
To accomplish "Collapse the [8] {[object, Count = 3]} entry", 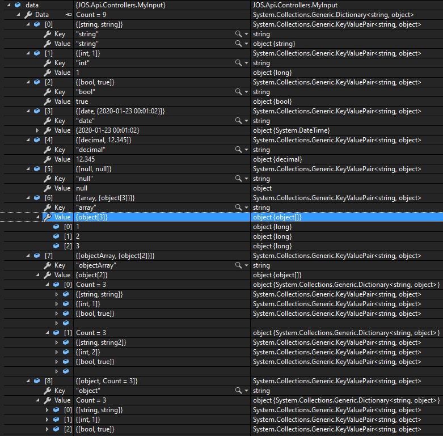I will click(28, 380).
